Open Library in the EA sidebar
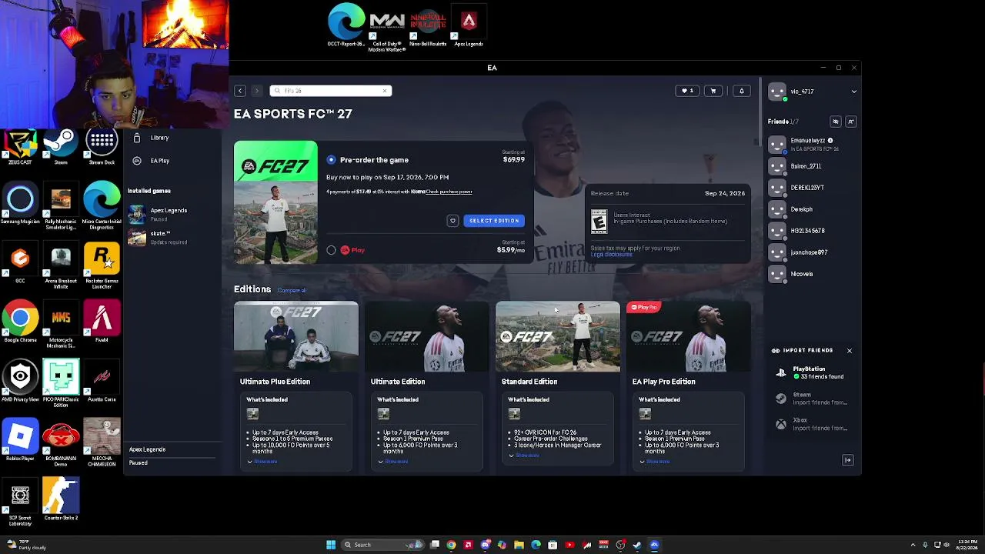This screenshot has width=985, height=554. pyautogui.click(x=159, y=138)
